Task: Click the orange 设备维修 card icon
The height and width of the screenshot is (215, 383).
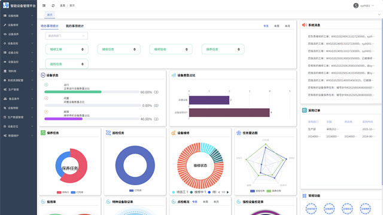Action: [174, 133]
